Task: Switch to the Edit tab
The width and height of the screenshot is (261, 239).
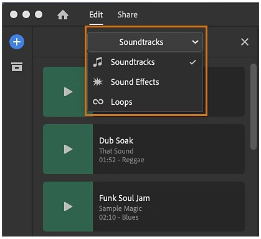Action: tap(96, 15)
